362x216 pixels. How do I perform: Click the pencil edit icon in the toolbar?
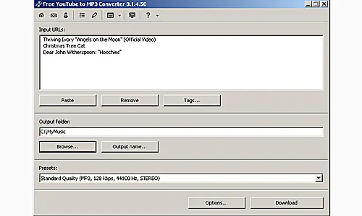click(94, 15)
